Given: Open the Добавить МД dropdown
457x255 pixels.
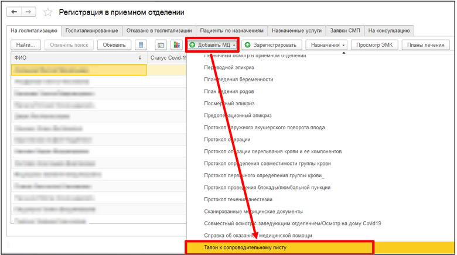Looking at the screenshot, I should point(212,45).
